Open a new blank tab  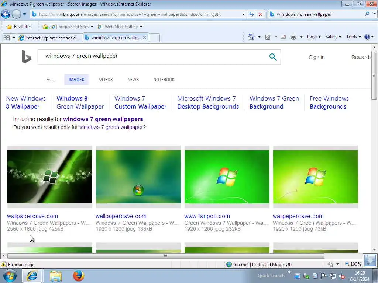tap(154, 38)
